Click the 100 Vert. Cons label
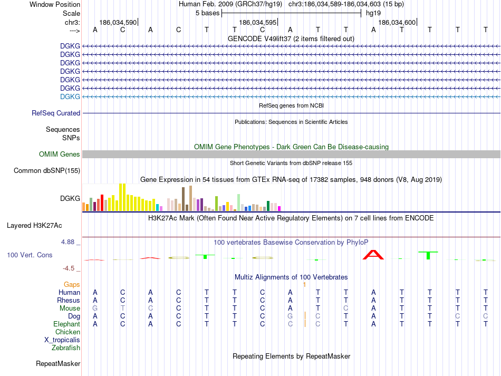Screen dimensions: 501x376 click(30, 255)
